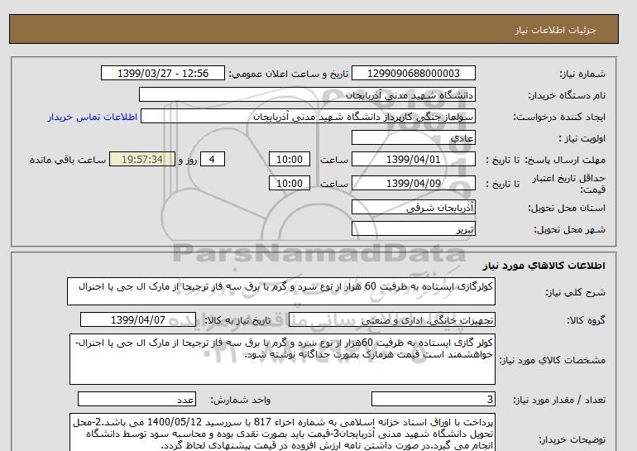Click the priority field showing عادی

coord(413,137)
